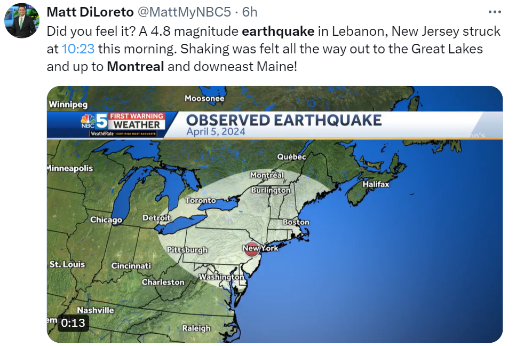516x346 pixels.
Task: Click the Matt DiLoreto display name
Action: tap(90, 12)
